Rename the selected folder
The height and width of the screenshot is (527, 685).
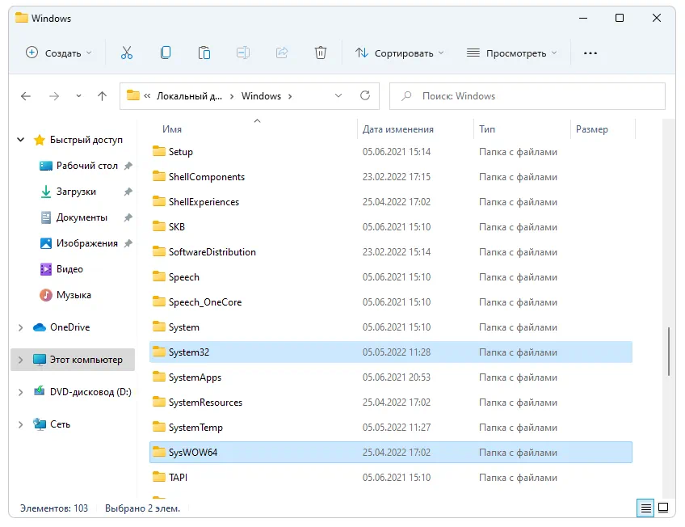click(x=243, y=52)
